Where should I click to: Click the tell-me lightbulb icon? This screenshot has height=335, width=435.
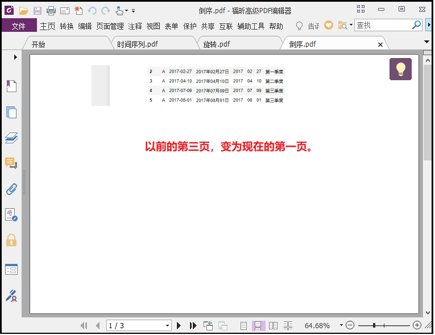(299, 26)
